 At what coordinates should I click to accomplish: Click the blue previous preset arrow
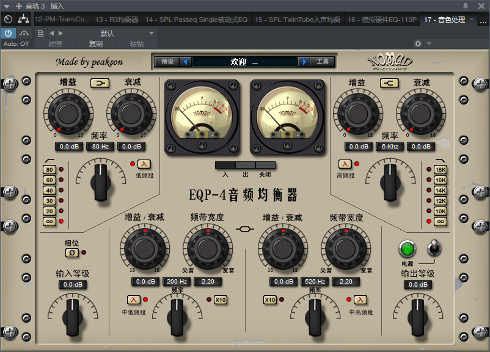[185, 62]
